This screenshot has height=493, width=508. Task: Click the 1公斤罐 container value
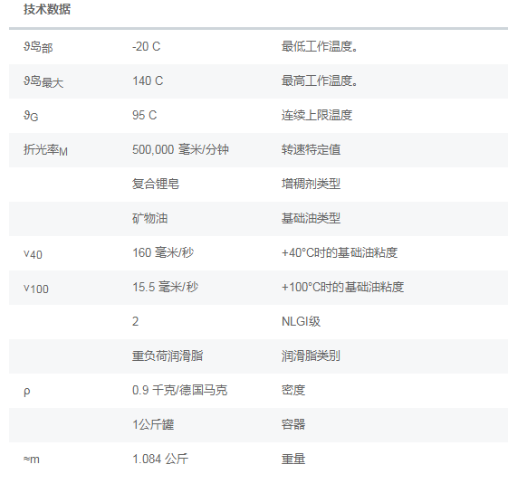[153, 424]
